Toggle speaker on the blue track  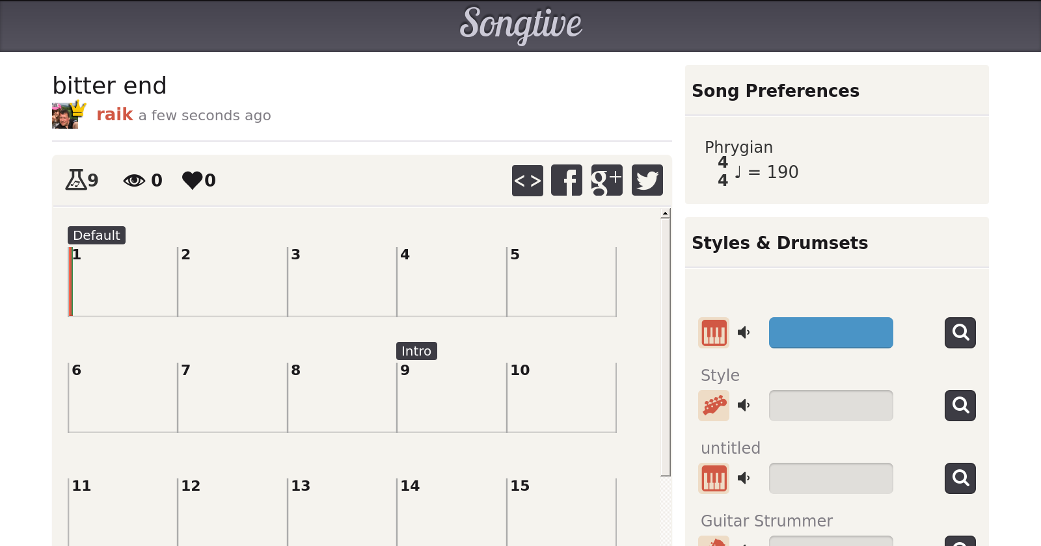(744, 333)
